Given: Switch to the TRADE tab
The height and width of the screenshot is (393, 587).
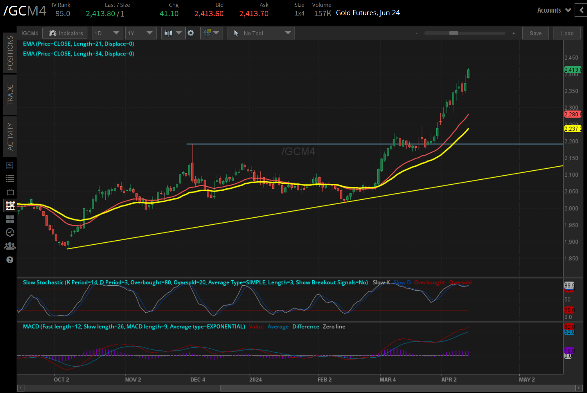Looking at the screenshot, I should pyautogui.click(x=10, y=95).
